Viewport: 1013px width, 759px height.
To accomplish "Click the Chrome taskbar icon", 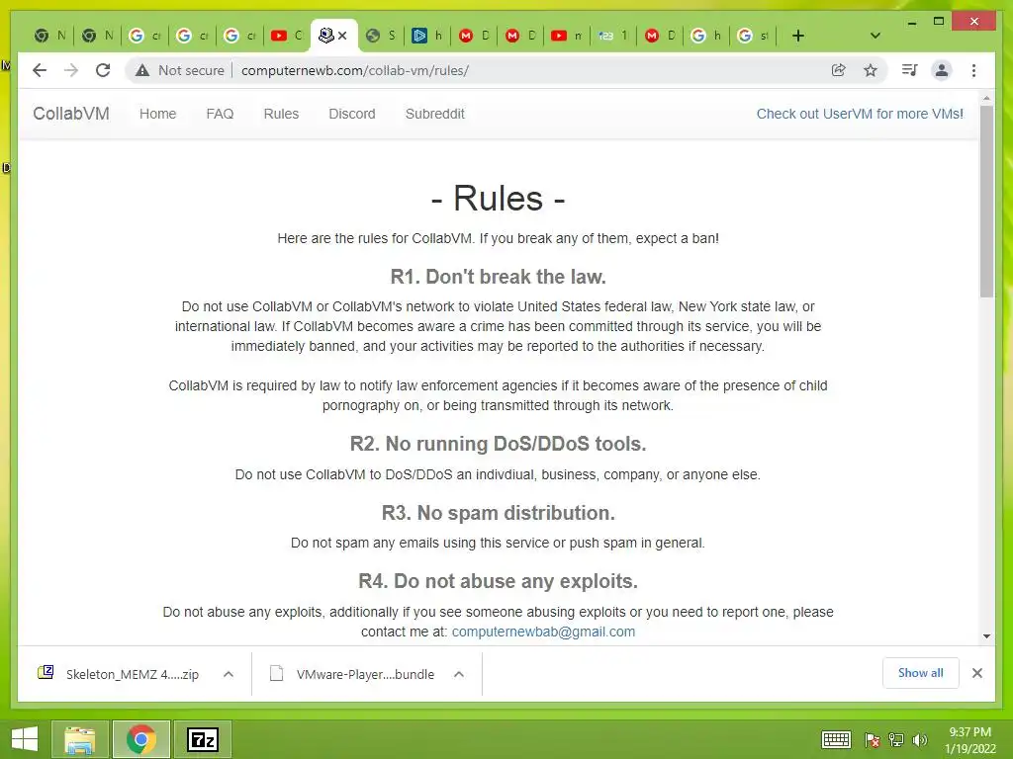I will click(141, 739).
